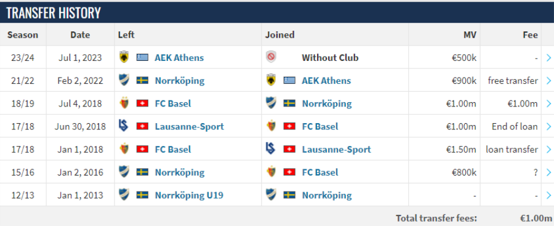This screenshot has height=226, width=554.
Task: Open arrow for End of loan row
Action: (x=548, y=127)
